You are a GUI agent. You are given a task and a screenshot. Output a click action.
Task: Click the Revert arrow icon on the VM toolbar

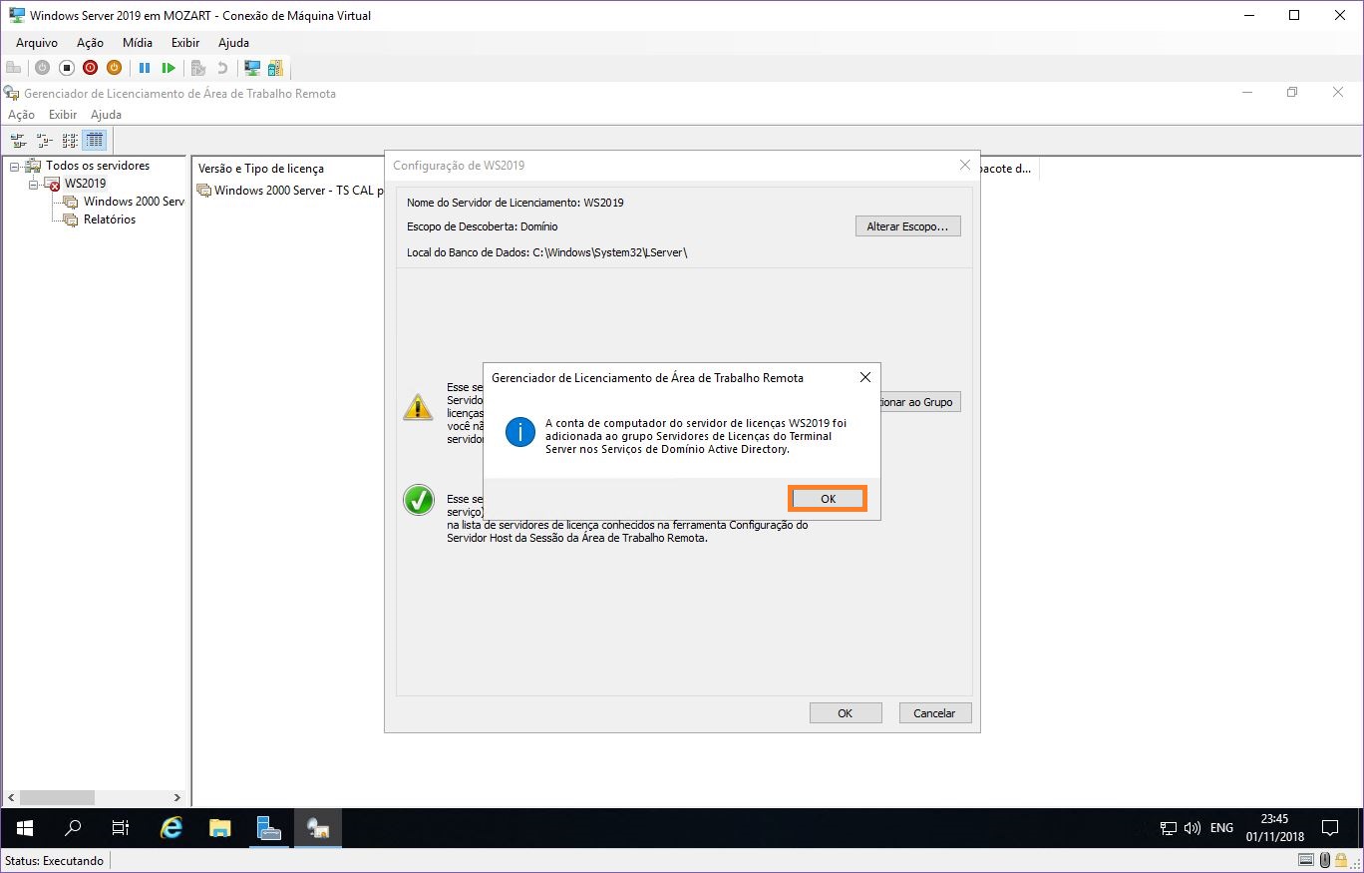point(222,68)
